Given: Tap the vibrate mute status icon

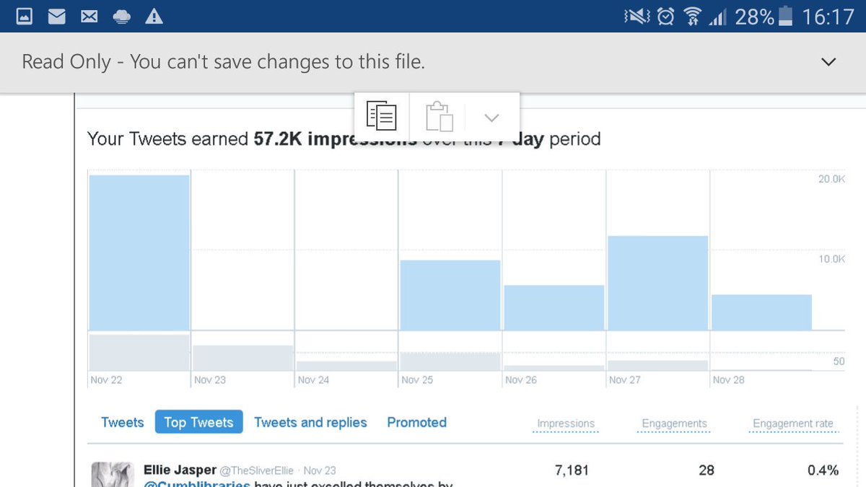Looking at the screenshot, I should coord(638,17).
